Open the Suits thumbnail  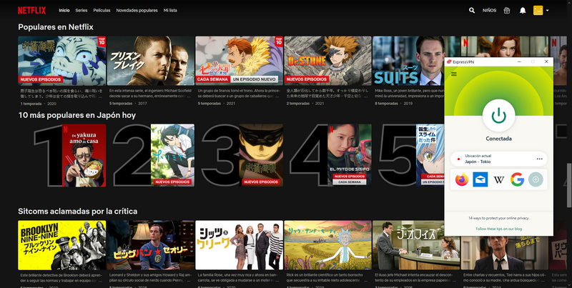[x=408, y=61]
